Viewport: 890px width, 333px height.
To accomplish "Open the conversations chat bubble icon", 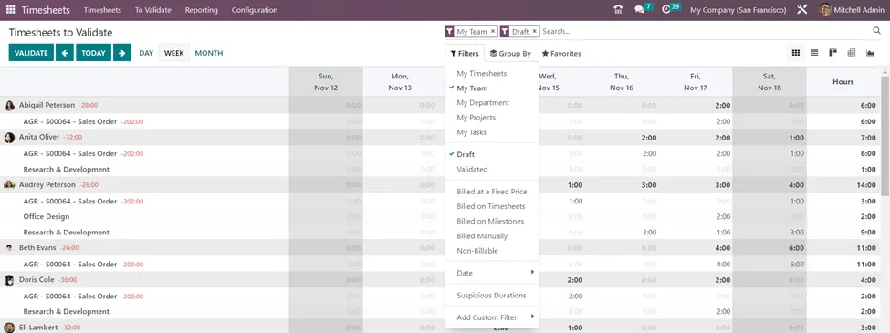I will (639, 10).
